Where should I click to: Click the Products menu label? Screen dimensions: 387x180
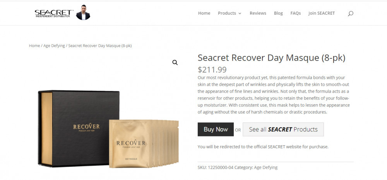[x=227, y=13]
